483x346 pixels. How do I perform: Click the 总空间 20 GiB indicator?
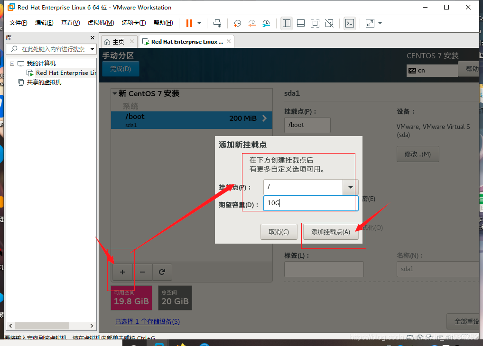point(175,298)
